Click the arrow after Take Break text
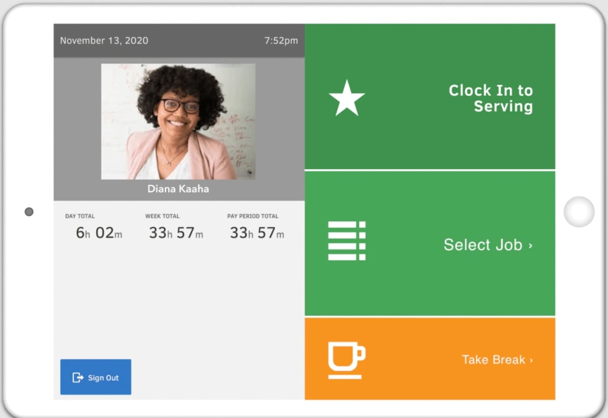The width and height of the screenshot is (608, 418). (532, 360)
